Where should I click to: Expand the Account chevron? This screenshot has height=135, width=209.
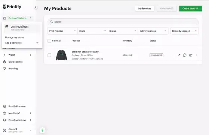click(31, 131)
